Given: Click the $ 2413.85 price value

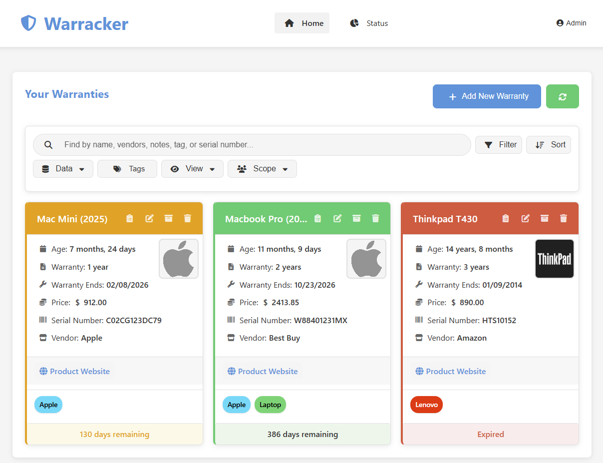Looking at the screenshot, I should click(x=281, y=302).
